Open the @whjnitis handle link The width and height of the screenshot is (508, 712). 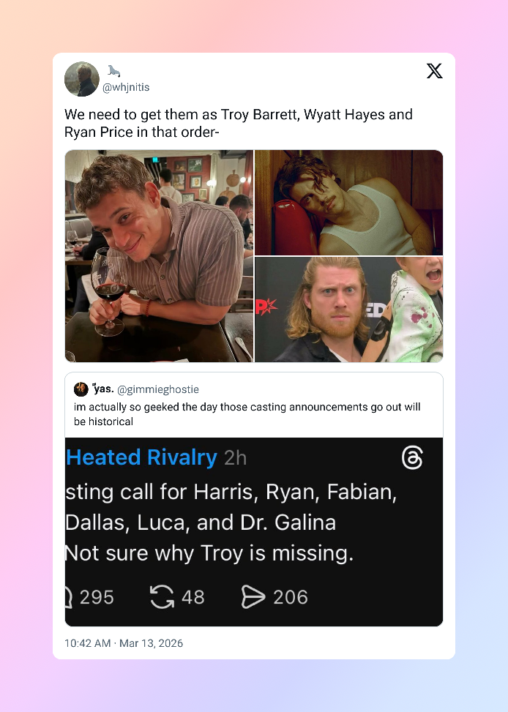click(127, 87)
